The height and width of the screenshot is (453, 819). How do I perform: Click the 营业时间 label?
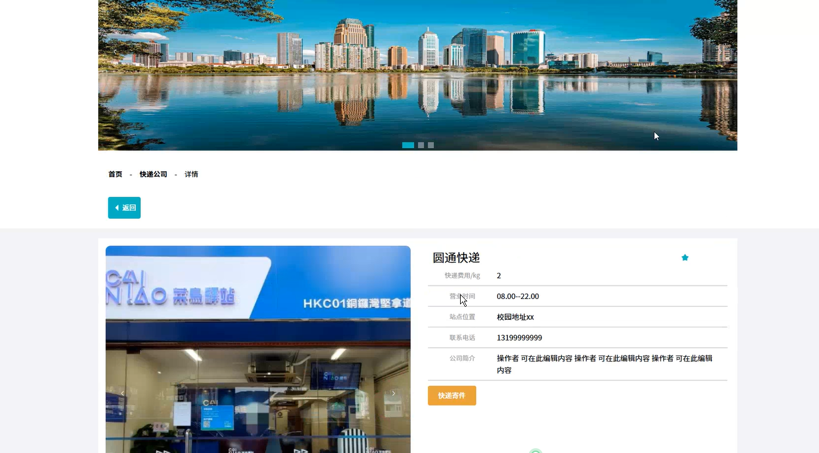click(462, 296)
